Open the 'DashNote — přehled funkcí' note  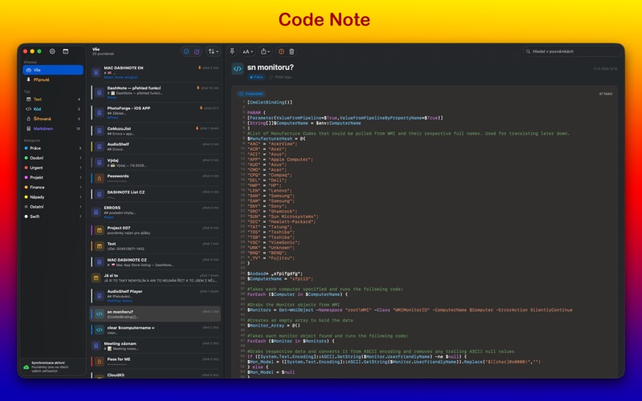pyautogui.click(x=155, y=92)
